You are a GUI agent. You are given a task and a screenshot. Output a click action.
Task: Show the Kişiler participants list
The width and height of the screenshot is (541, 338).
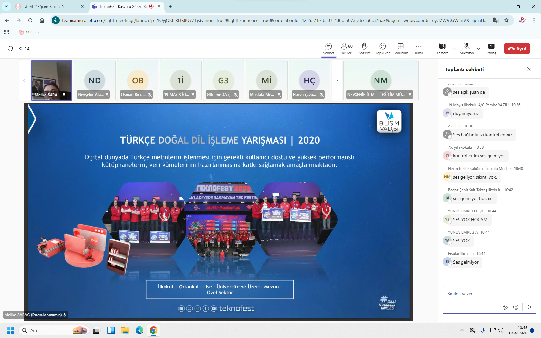346,49
